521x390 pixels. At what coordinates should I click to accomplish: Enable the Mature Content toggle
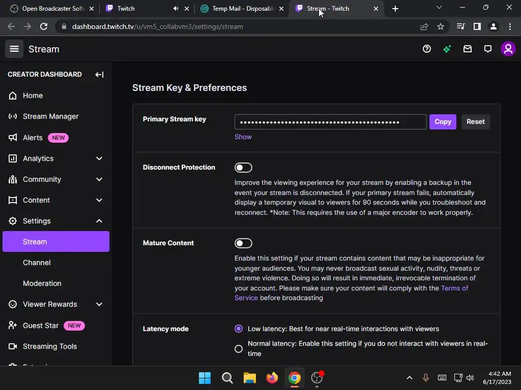243,243
